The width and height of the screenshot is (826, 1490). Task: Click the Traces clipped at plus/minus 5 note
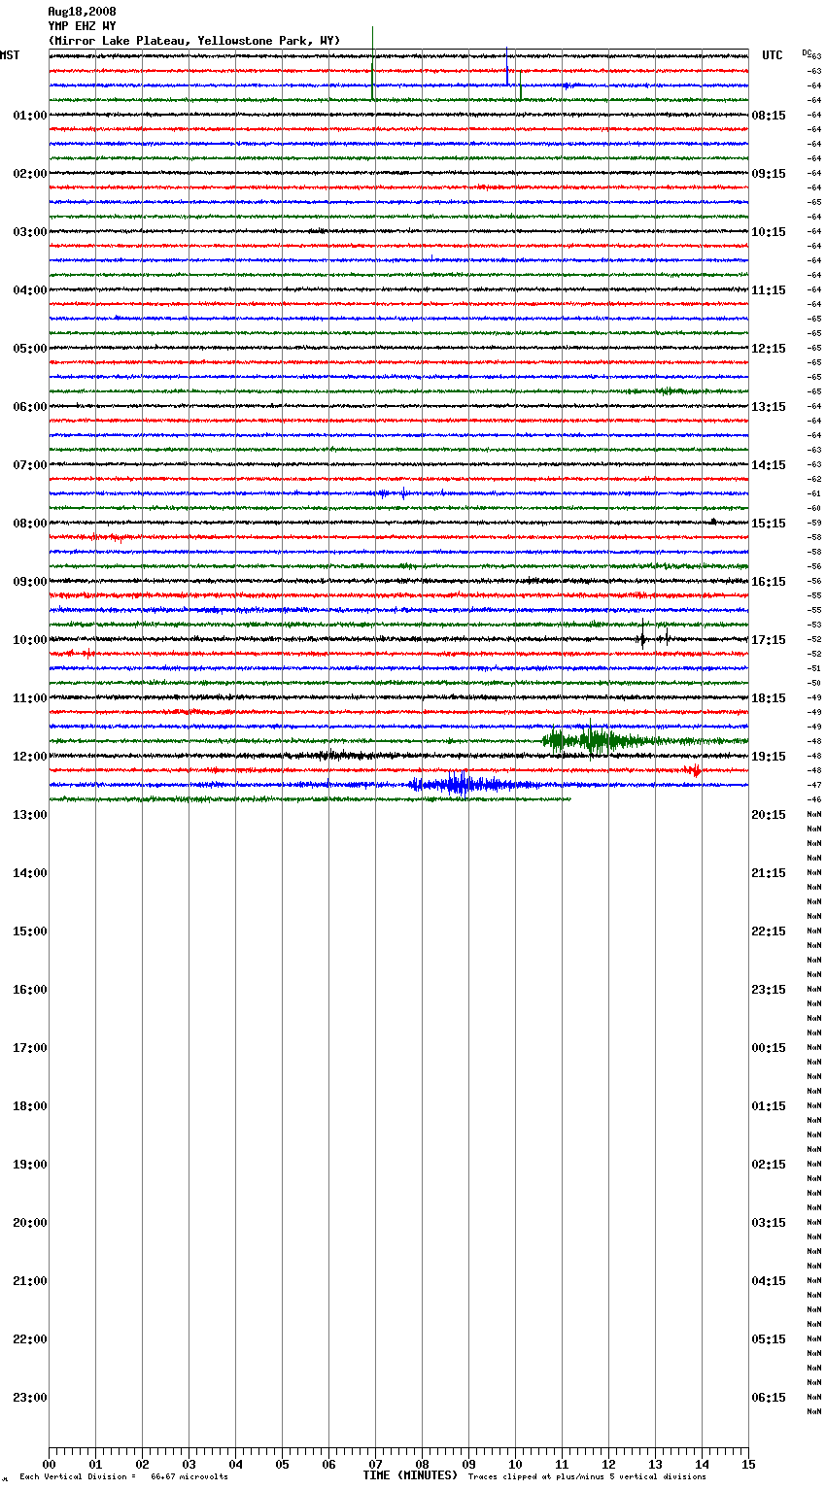click(x=587, y=1477)
